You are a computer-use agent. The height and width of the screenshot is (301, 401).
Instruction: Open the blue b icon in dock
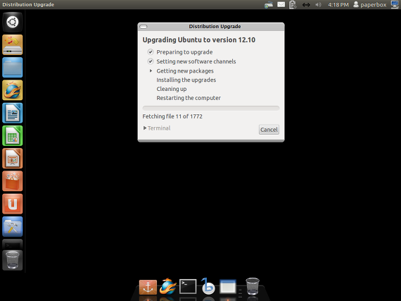tap(208, 286)
